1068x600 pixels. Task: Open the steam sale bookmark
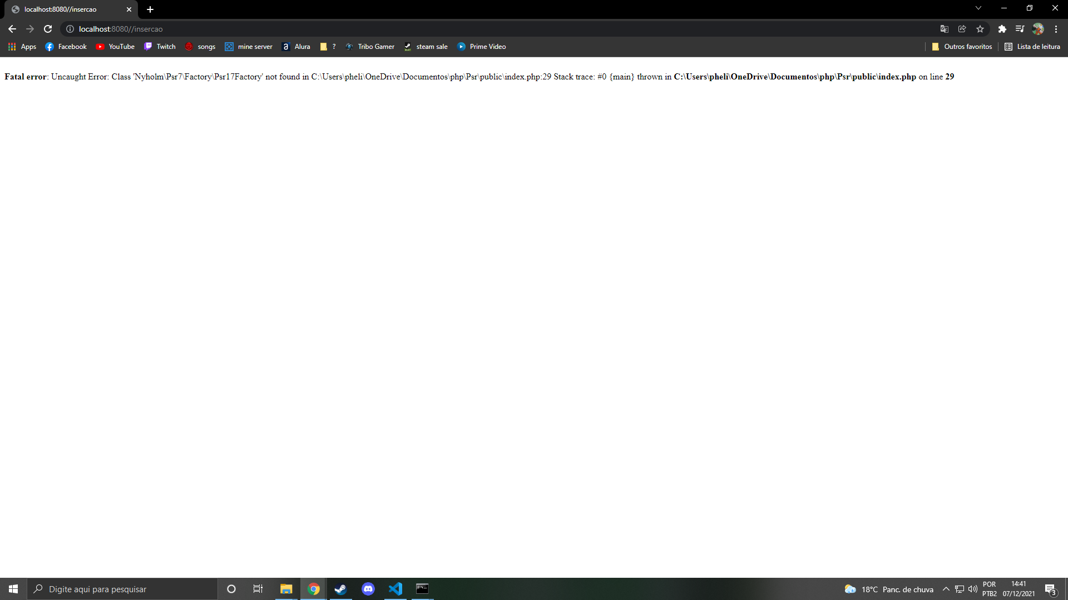426,47
